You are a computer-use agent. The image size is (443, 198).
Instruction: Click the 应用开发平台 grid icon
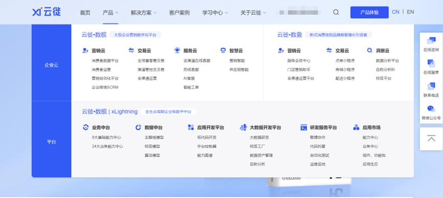tap(191, 127)
